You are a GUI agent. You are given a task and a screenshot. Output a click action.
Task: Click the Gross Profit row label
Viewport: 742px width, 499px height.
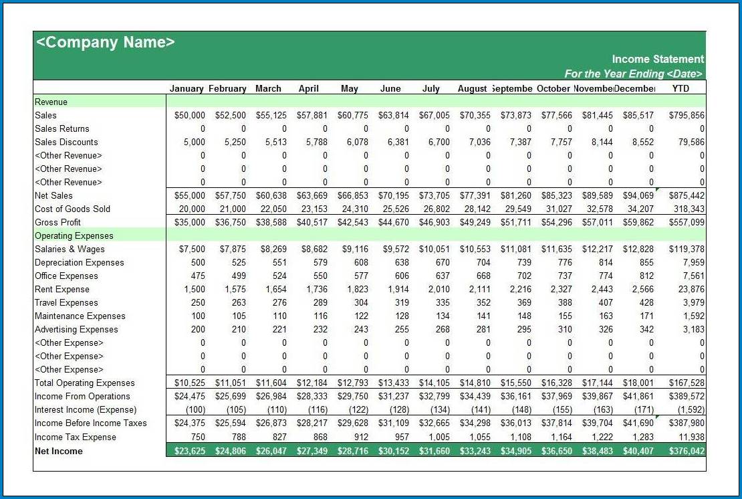point(57,222)
